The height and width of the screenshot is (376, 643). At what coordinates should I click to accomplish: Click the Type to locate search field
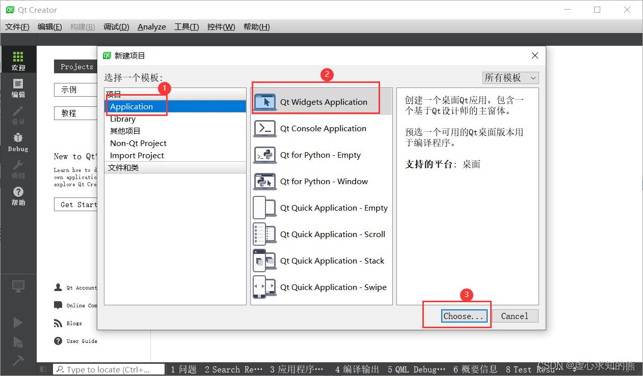[109, 369]
